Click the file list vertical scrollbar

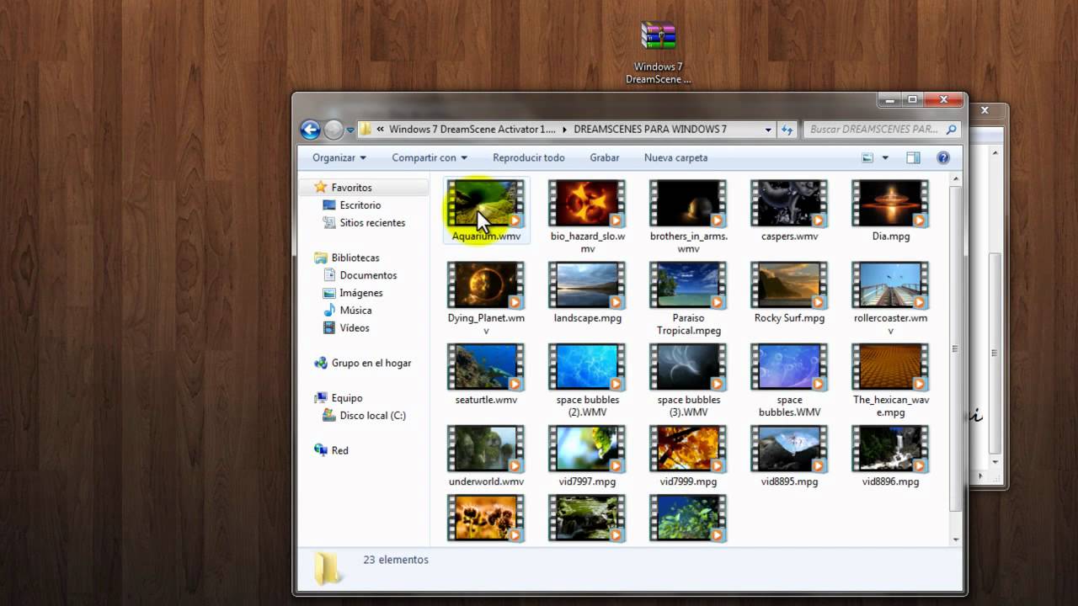click(955, 350)
